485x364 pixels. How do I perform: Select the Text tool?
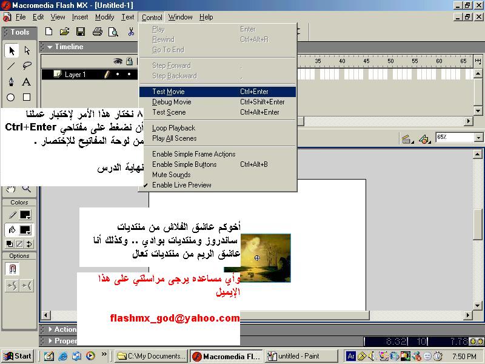pos(26,82)
